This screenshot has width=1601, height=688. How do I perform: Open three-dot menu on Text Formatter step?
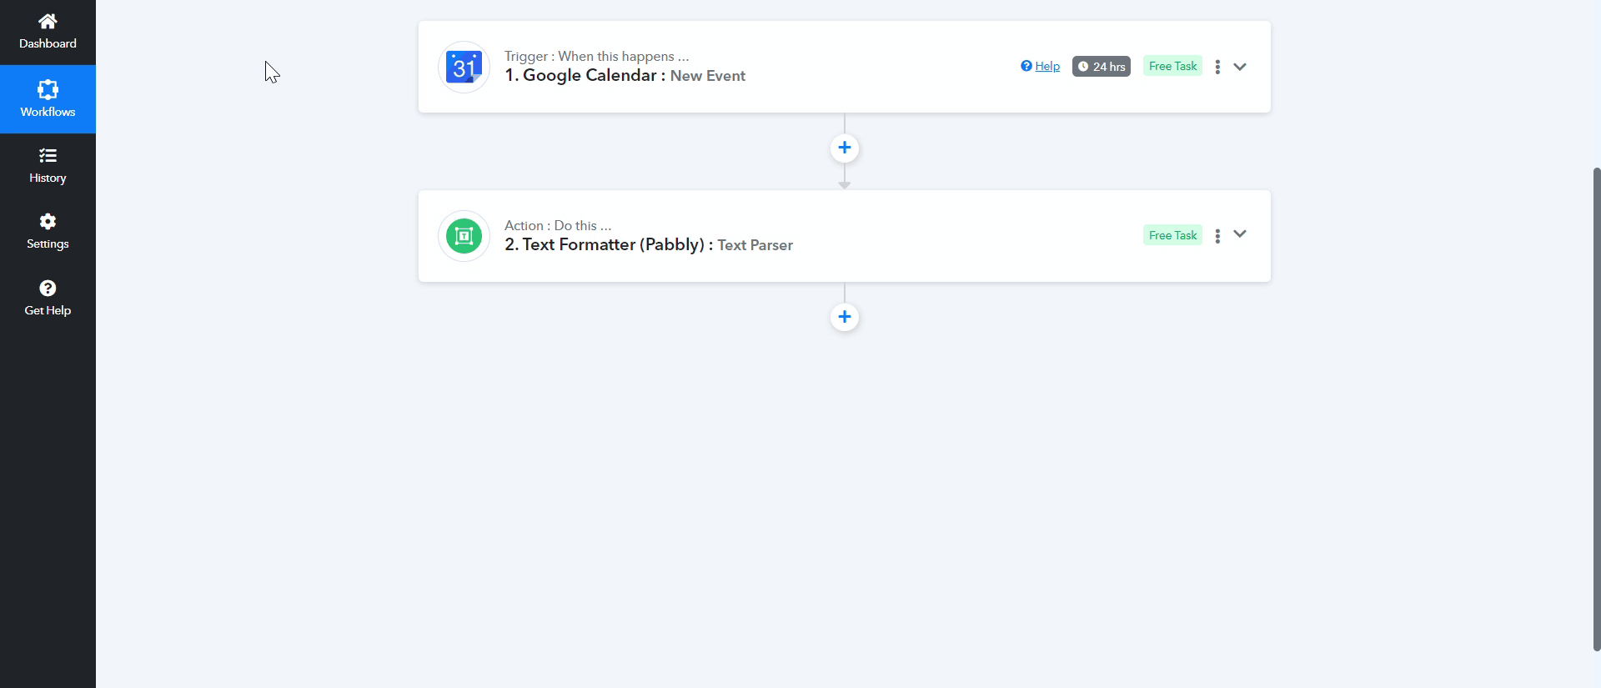coord(1217,236)
